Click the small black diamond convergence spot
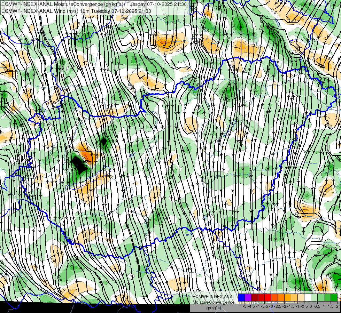Screen dimensions: 341x313 coord(103,142)
